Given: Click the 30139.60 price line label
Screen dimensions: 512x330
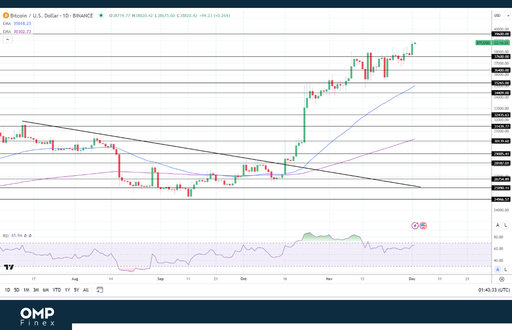Looking at the screenshot, I should [501, 141].
